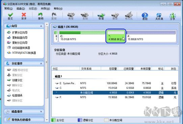The image size is (183, 124).
Task: Select the E: System Re... row
Action: [115, 83]
